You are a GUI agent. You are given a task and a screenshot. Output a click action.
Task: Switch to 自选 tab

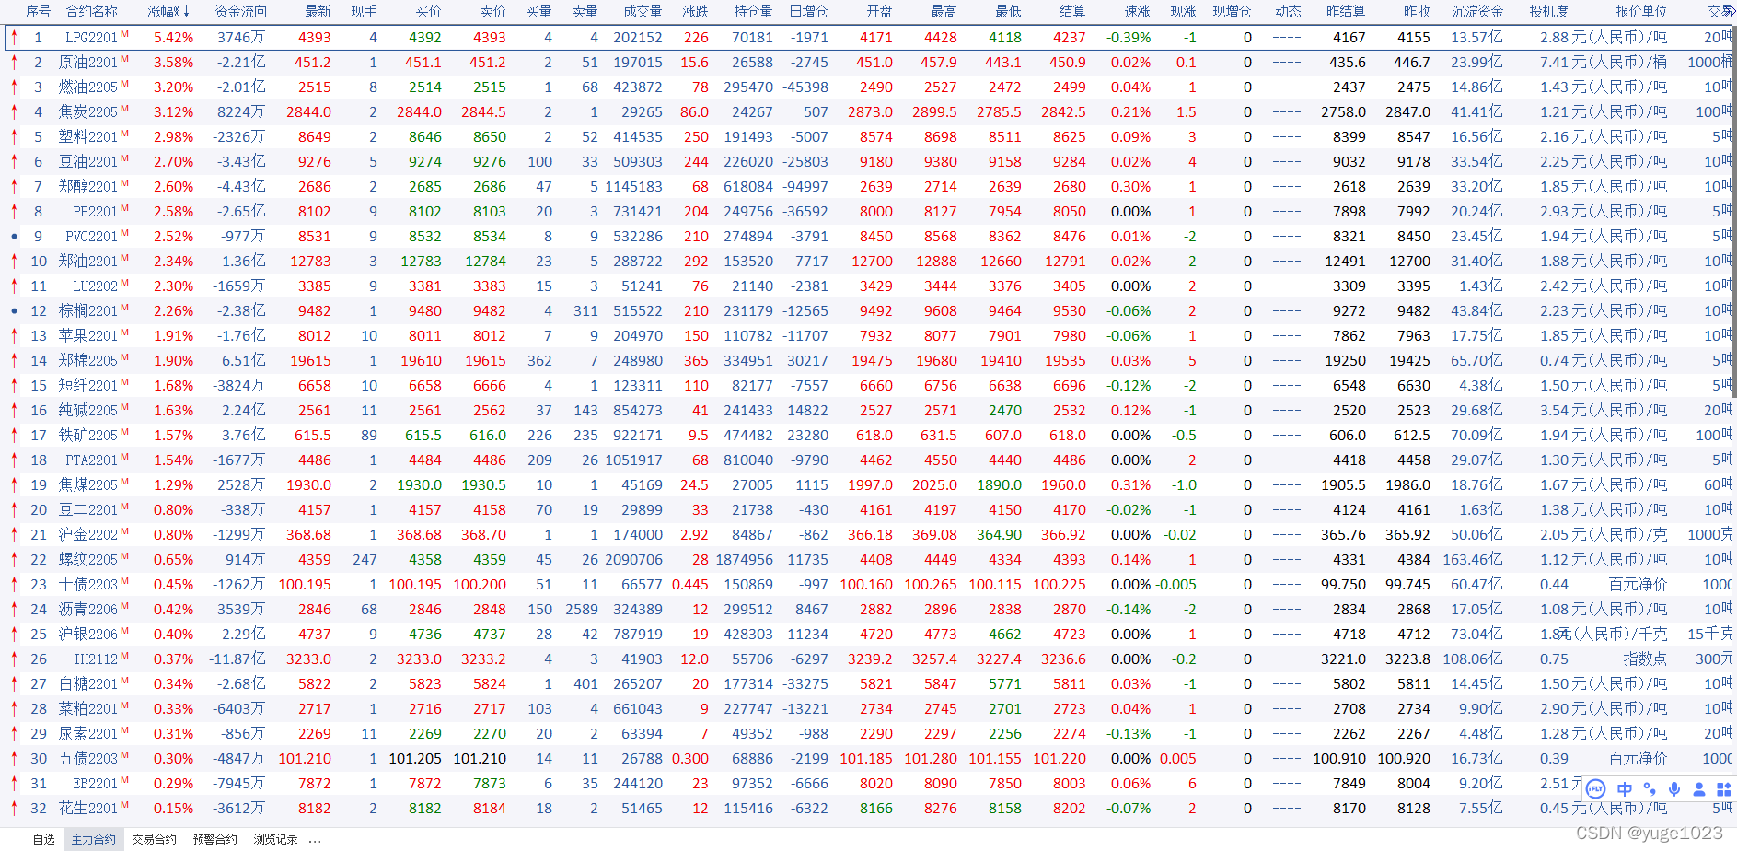click(44, 839)
